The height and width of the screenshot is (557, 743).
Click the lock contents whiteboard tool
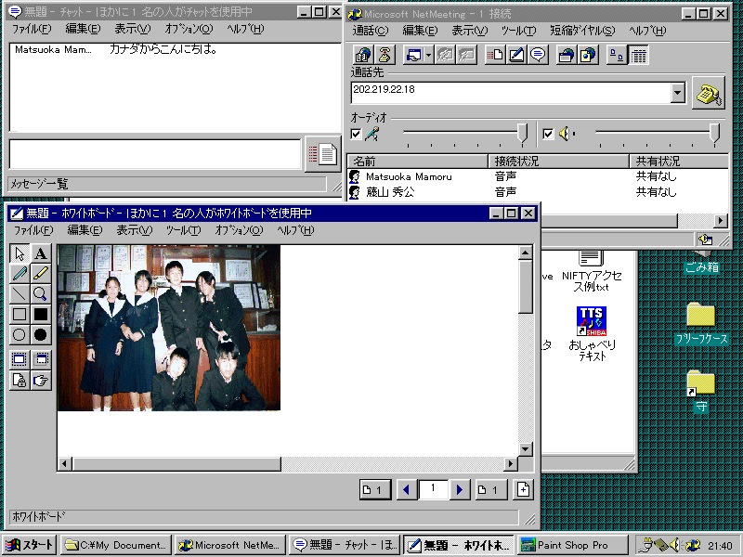click(20, 380)
